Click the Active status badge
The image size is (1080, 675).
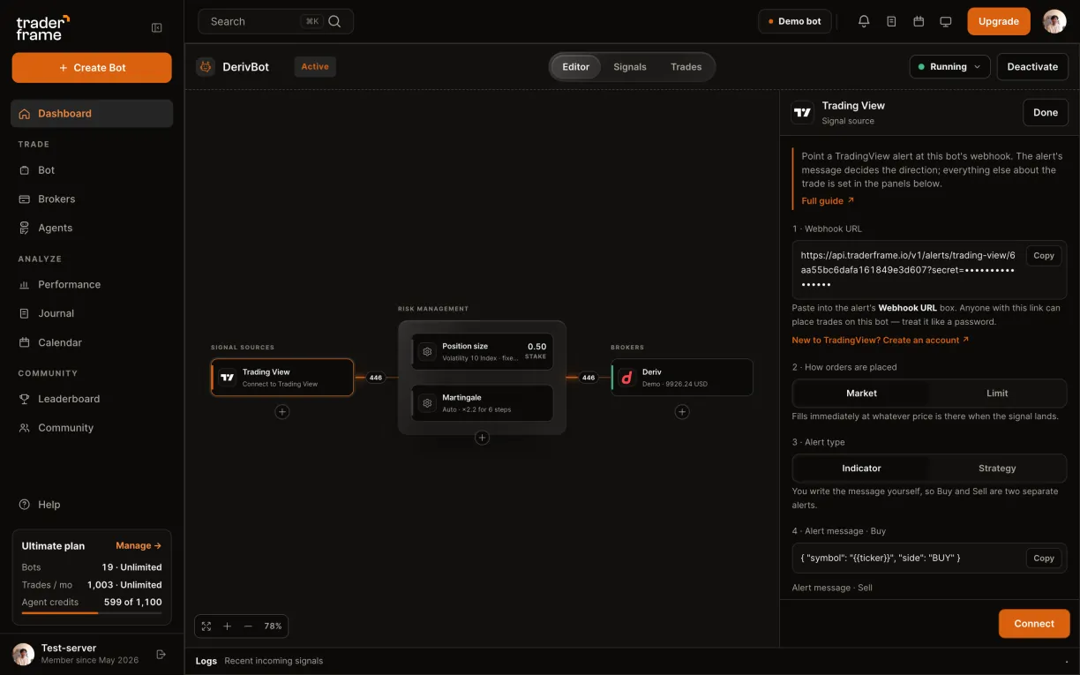[315, 66]
